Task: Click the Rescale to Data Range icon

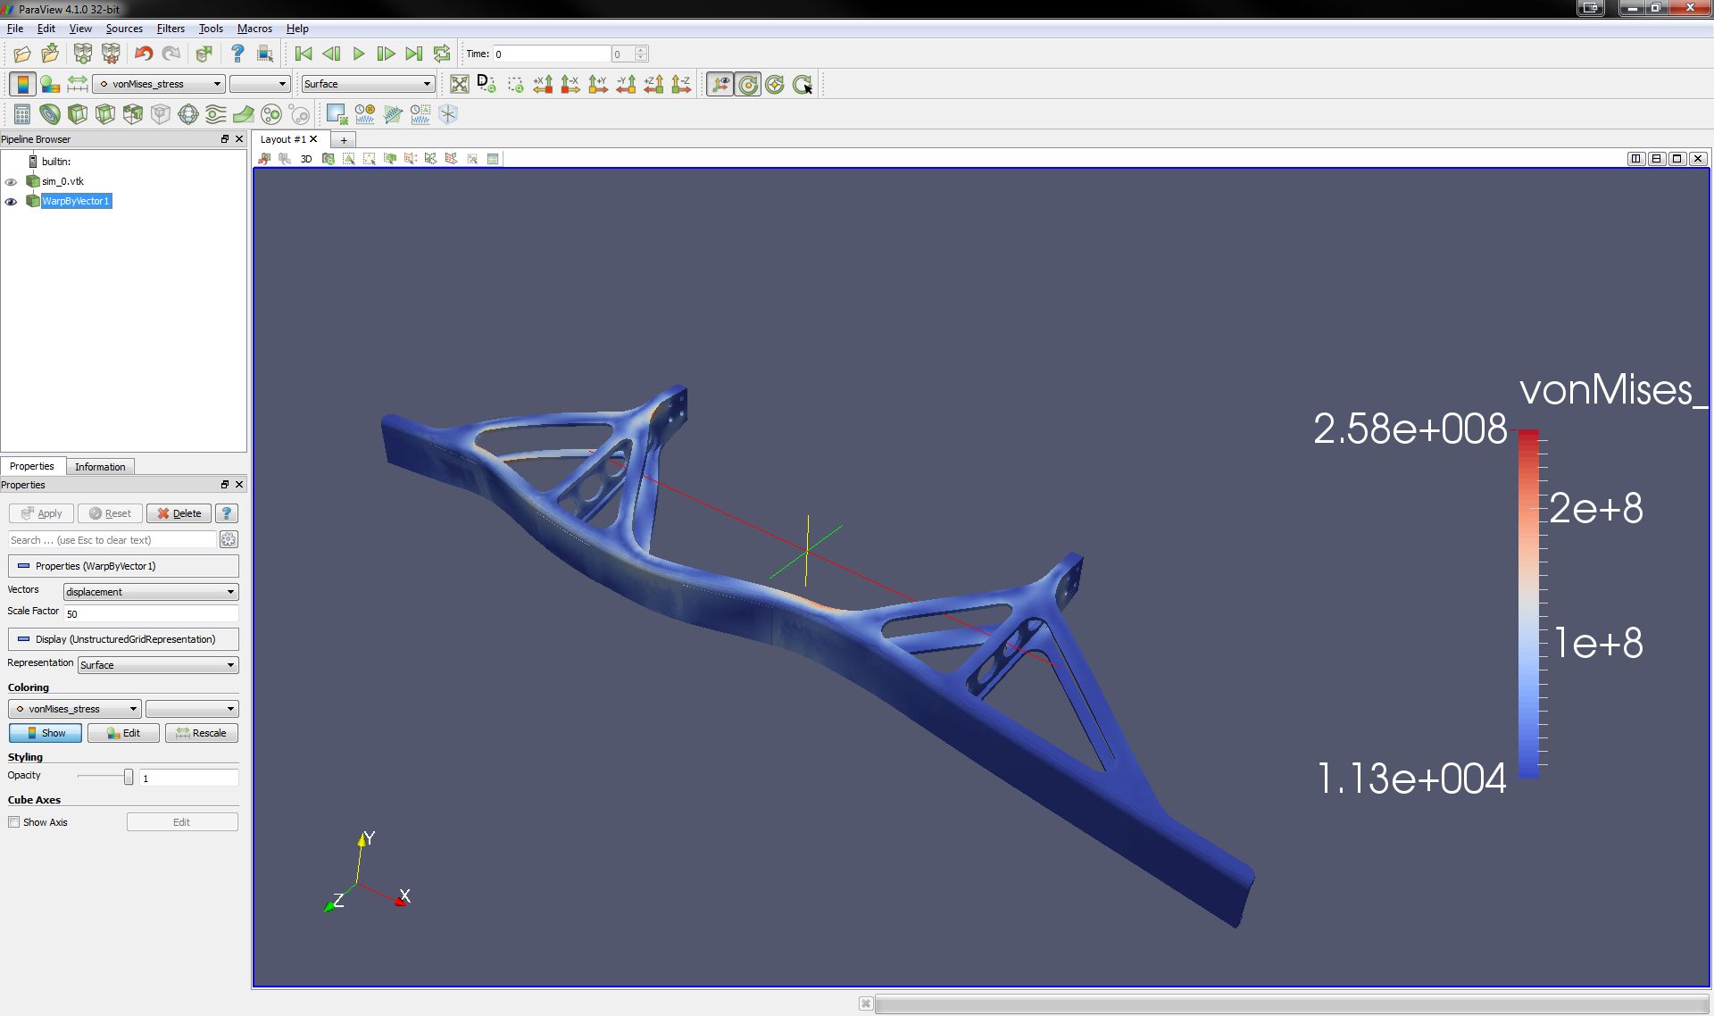Action: [x=78, y=84]
